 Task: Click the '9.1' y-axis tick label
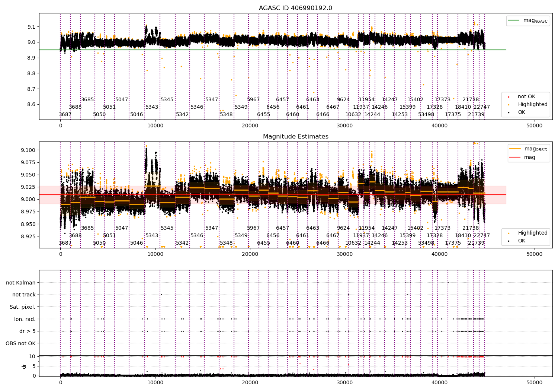tap(31, 27)
